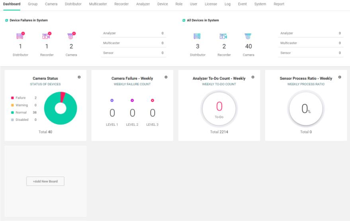Click the Multicaster row under Device Failures
The height and width of the screenshot is (221, 350).
pyautogui.click(x=133, y=43)
